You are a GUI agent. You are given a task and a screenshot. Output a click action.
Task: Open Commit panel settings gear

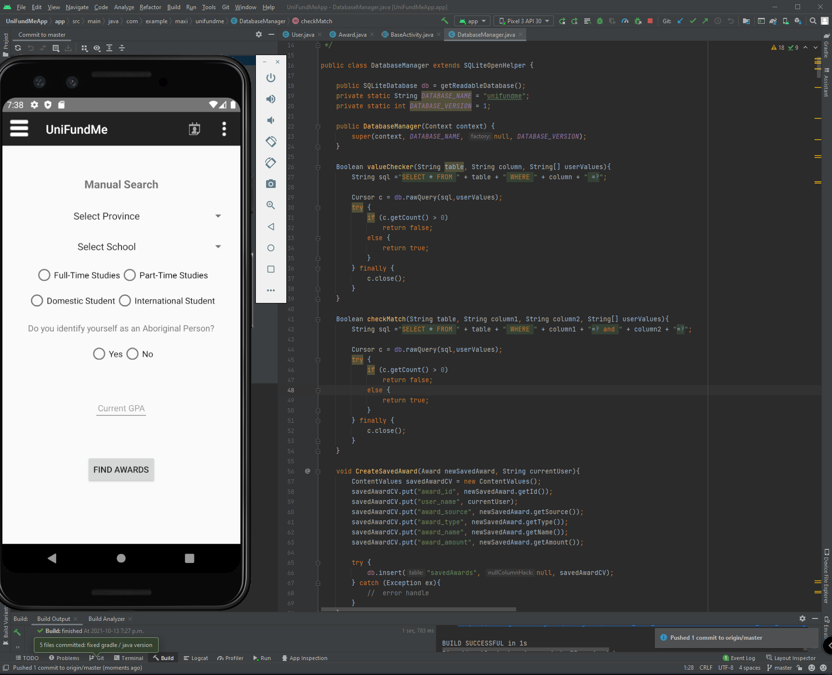tap(259, 34)
